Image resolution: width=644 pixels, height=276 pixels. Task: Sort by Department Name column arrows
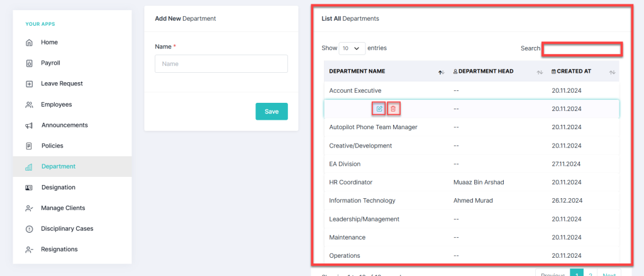point(441,72)
